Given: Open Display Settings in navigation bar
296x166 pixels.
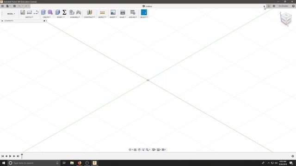Looking at the screenshot, I should click(x=154, y=149).
